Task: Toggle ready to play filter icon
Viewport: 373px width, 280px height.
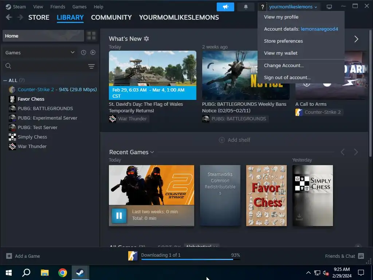Action: point(93,52)
